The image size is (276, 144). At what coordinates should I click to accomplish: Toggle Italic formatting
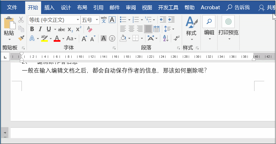[x=40, y=29]
